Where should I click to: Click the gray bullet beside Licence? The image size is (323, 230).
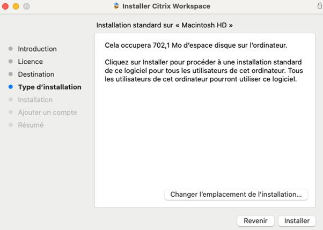point(11,61)
